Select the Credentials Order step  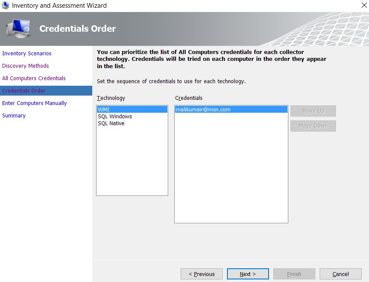[x=46, y=91]
